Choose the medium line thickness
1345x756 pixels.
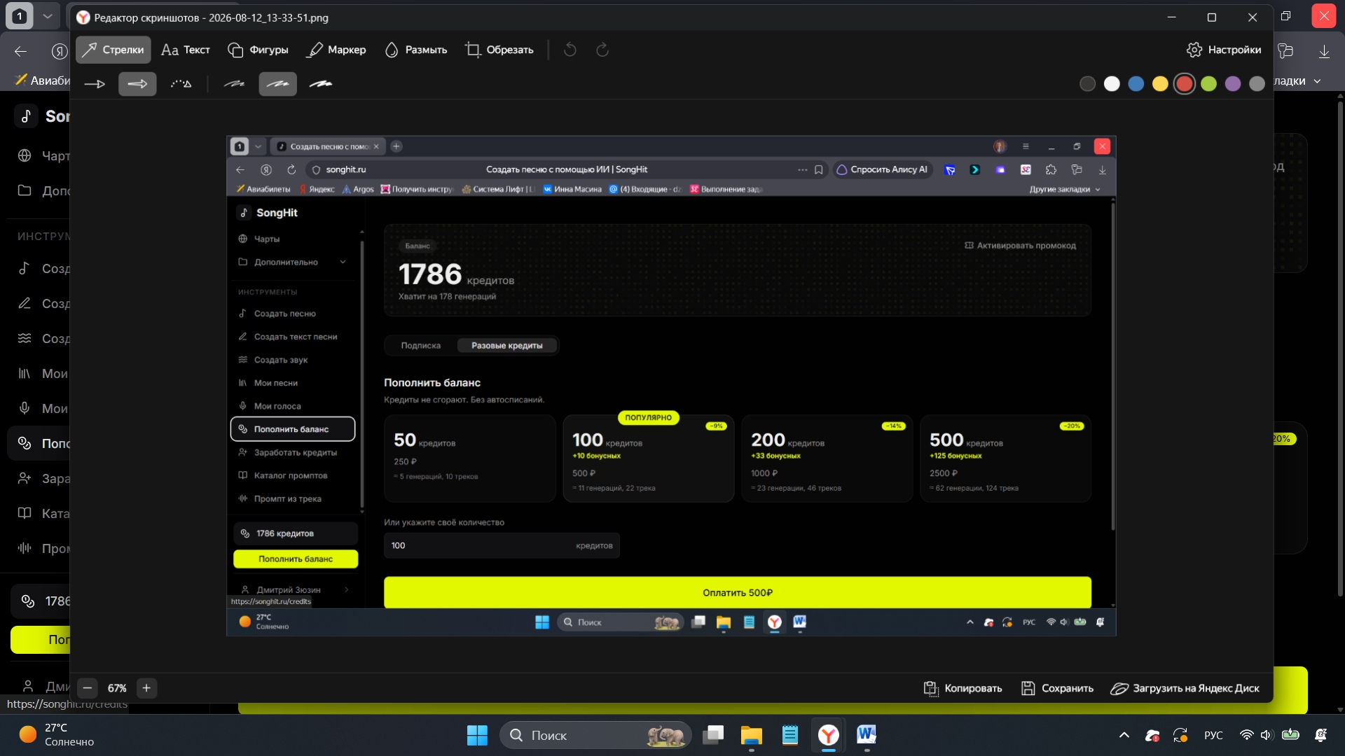pyautogui.click(x=278, y=84)
